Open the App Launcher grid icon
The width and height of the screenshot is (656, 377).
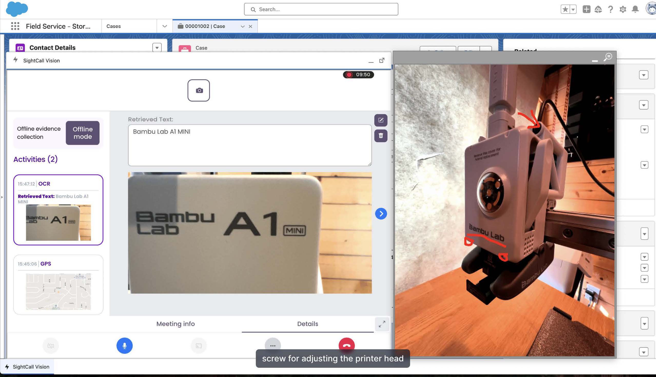point(15,26)
